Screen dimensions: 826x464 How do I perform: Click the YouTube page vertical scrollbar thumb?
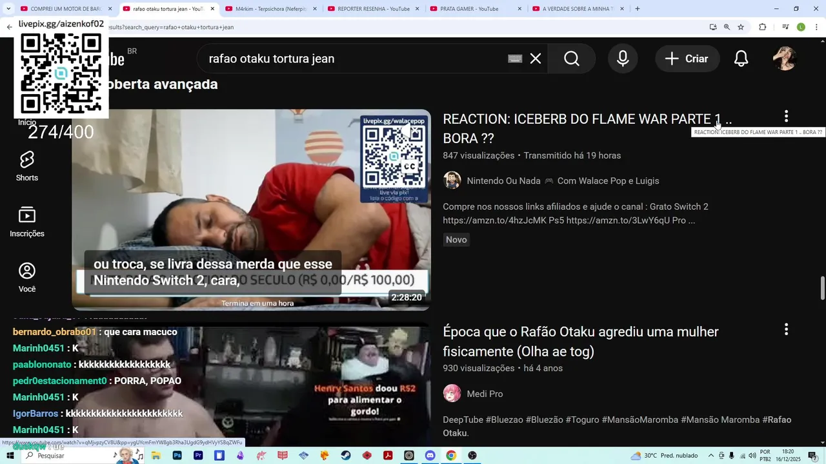click(822, 287)
